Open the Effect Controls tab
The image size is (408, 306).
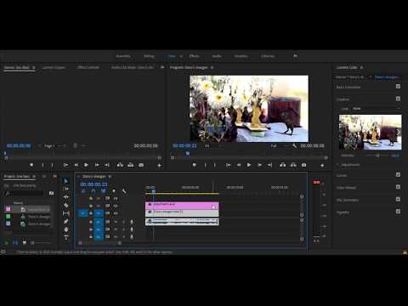pyautogui.click(x=88, y=67)
